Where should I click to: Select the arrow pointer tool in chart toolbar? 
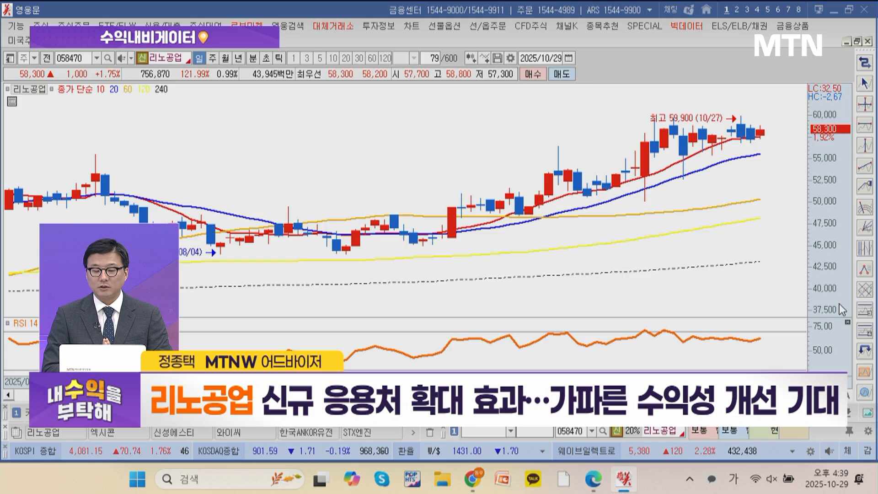coord(864,83)
